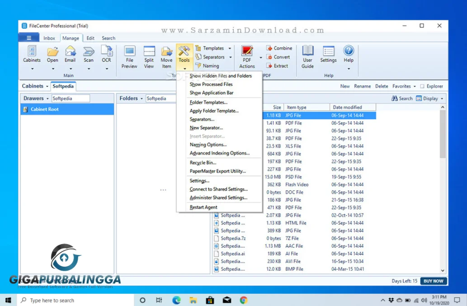Click the Combine PDF icon

pyautogui.click(x=269, y=48)
